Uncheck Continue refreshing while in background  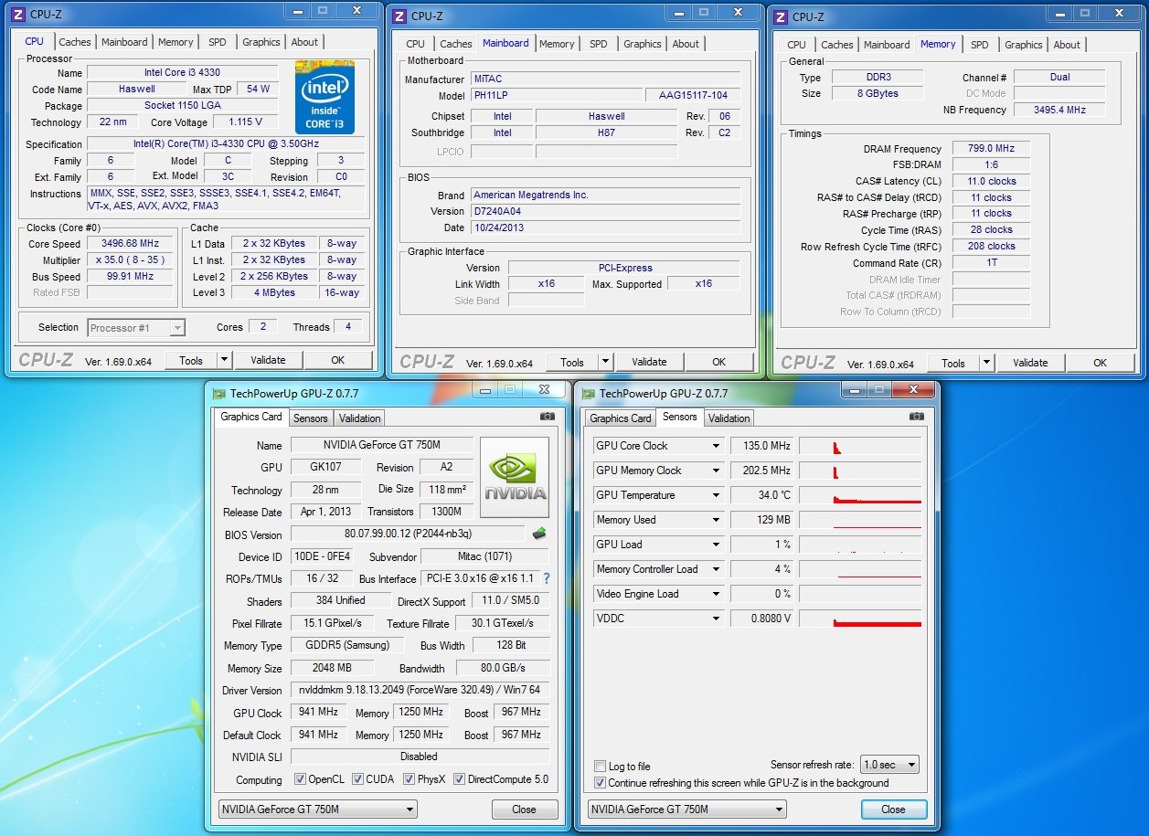coord(601,783)
